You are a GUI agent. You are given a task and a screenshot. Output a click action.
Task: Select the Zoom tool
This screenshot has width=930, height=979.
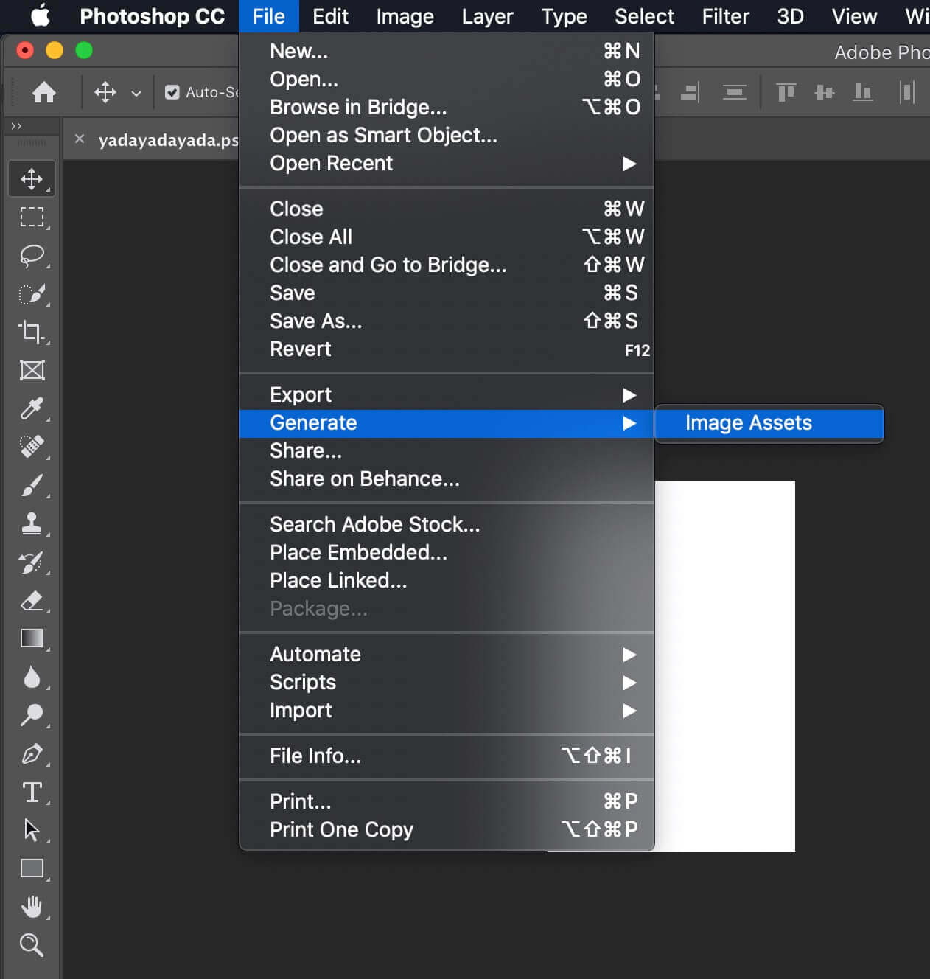point(32,945)
